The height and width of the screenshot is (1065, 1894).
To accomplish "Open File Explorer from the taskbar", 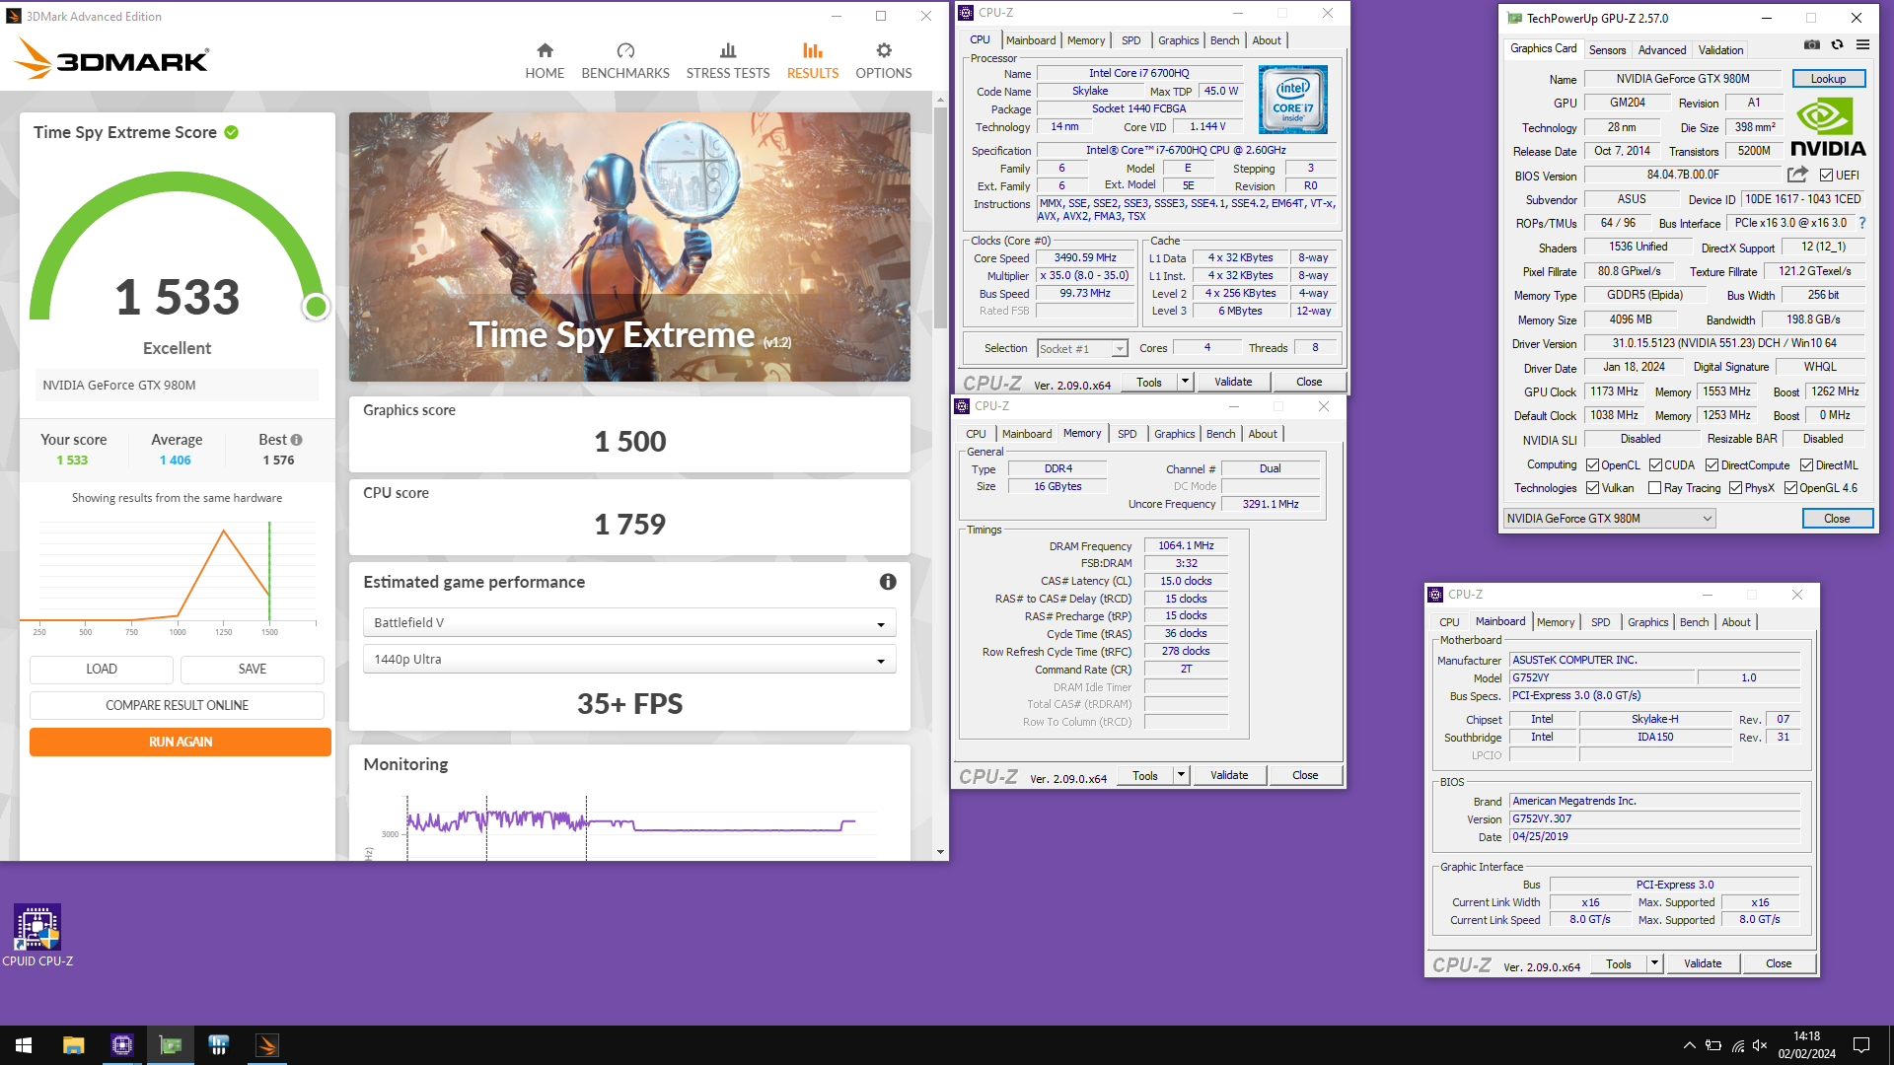I will [x=73, y=1045].
